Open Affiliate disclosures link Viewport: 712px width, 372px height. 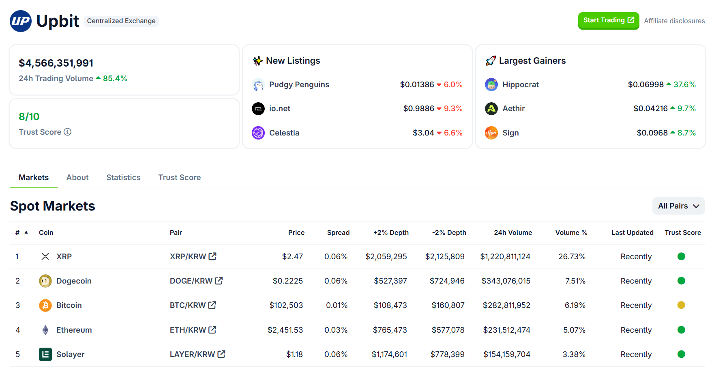point(674,21)
